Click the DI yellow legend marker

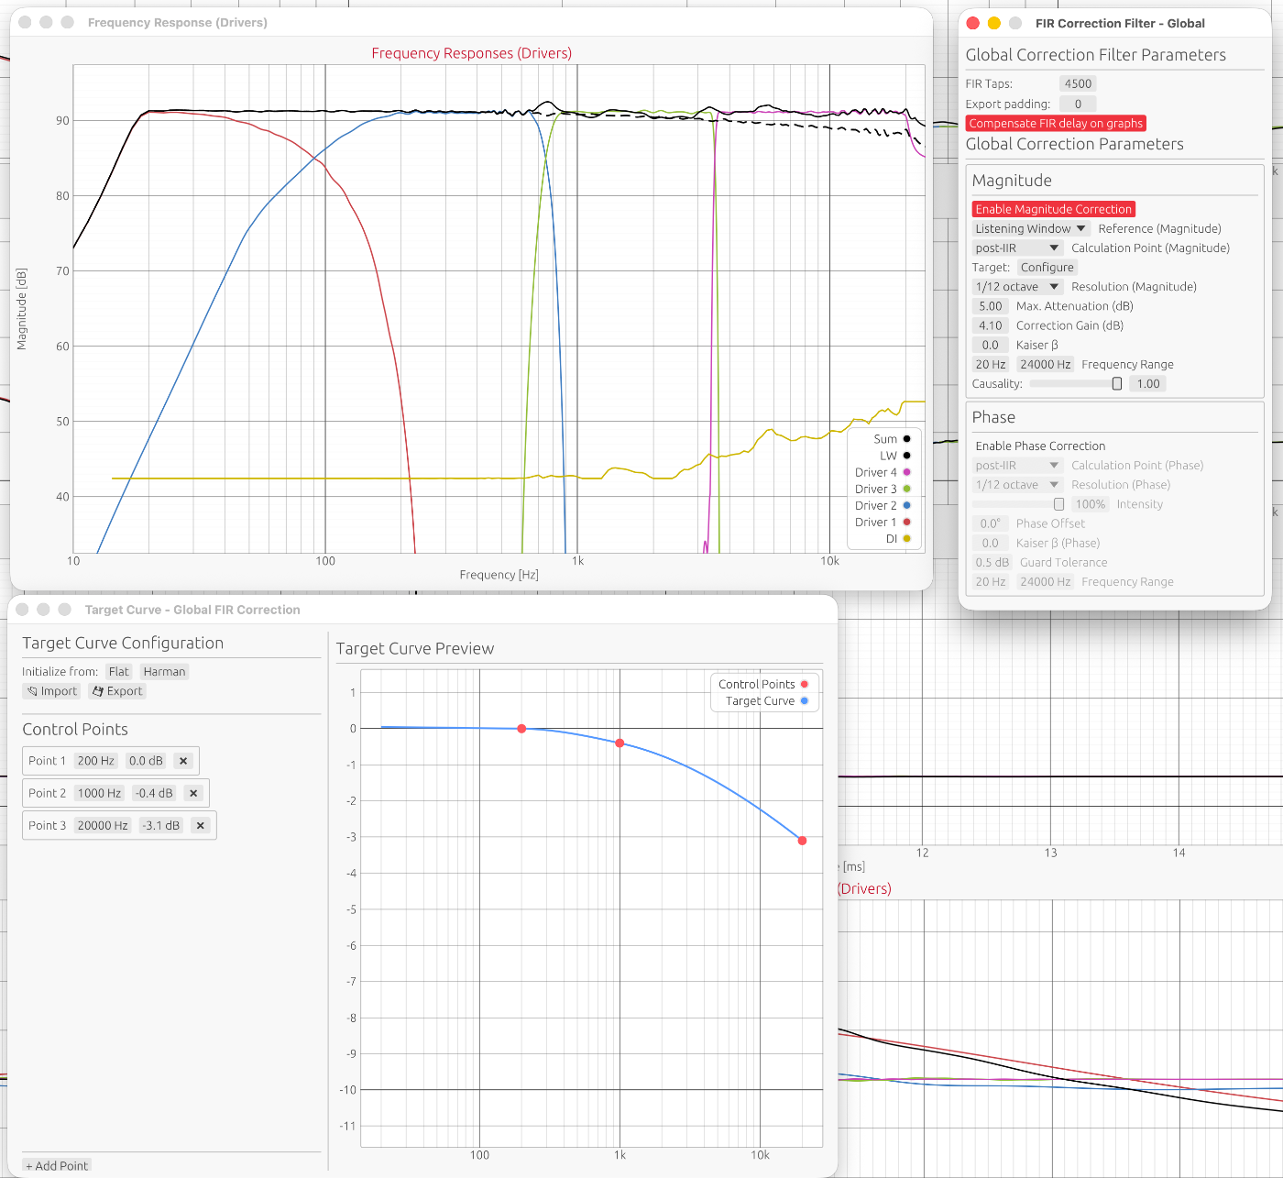tap(906, 538)
